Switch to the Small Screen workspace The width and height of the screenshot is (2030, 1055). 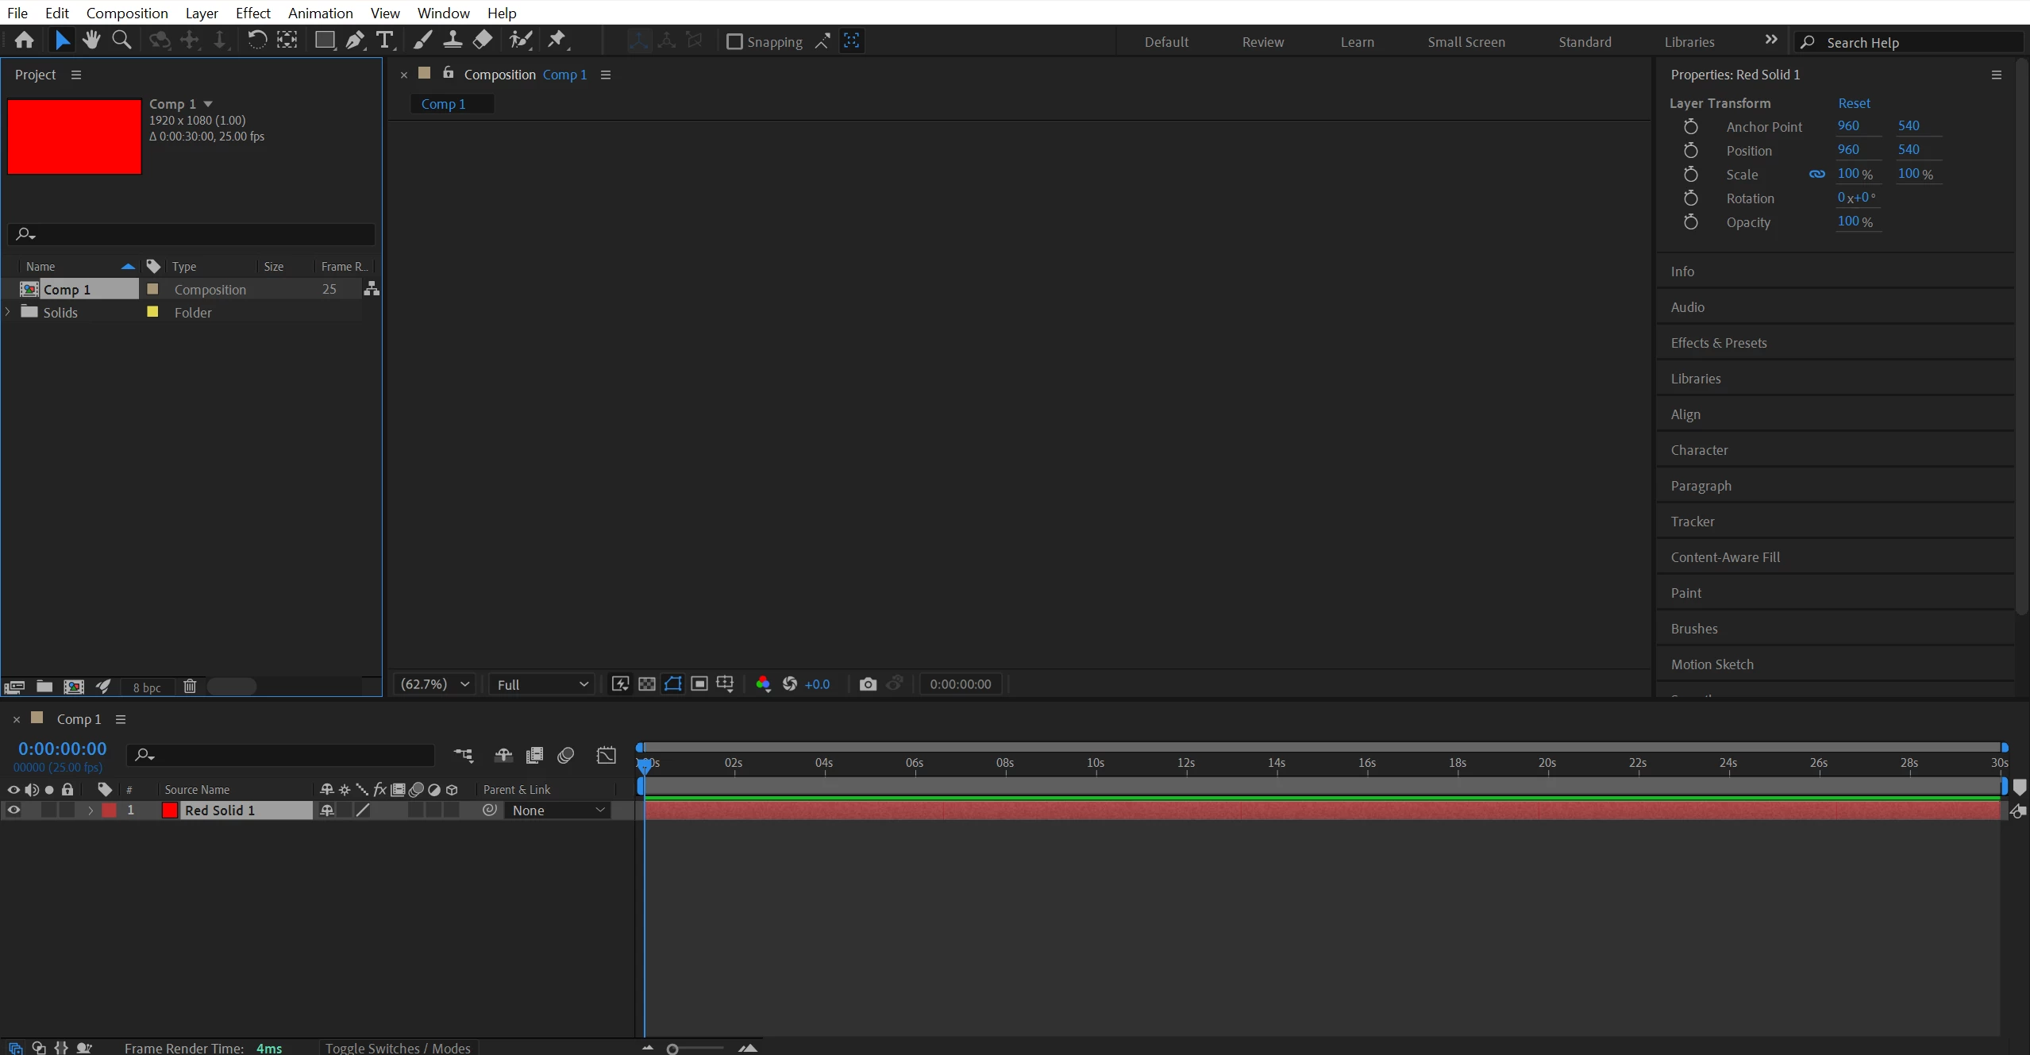(x=1466, y=42)
